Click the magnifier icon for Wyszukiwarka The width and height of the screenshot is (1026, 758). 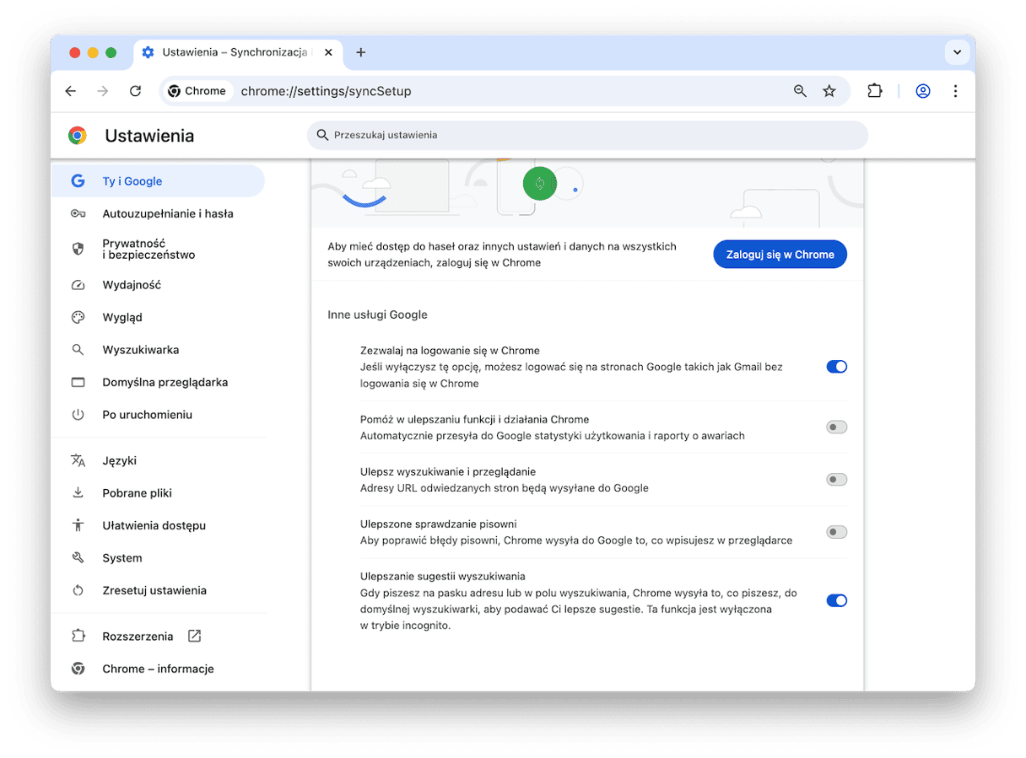tap(78, 350)
